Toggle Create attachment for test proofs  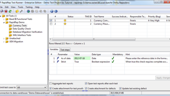click(50, 88)
